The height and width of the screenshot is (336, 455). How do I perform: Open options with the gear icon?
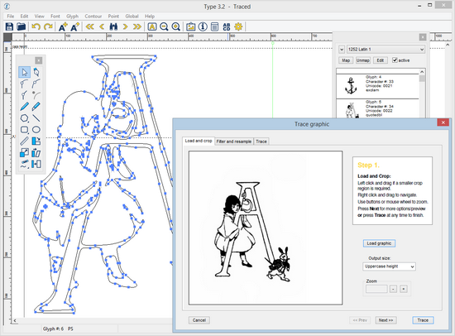(238, 26)
